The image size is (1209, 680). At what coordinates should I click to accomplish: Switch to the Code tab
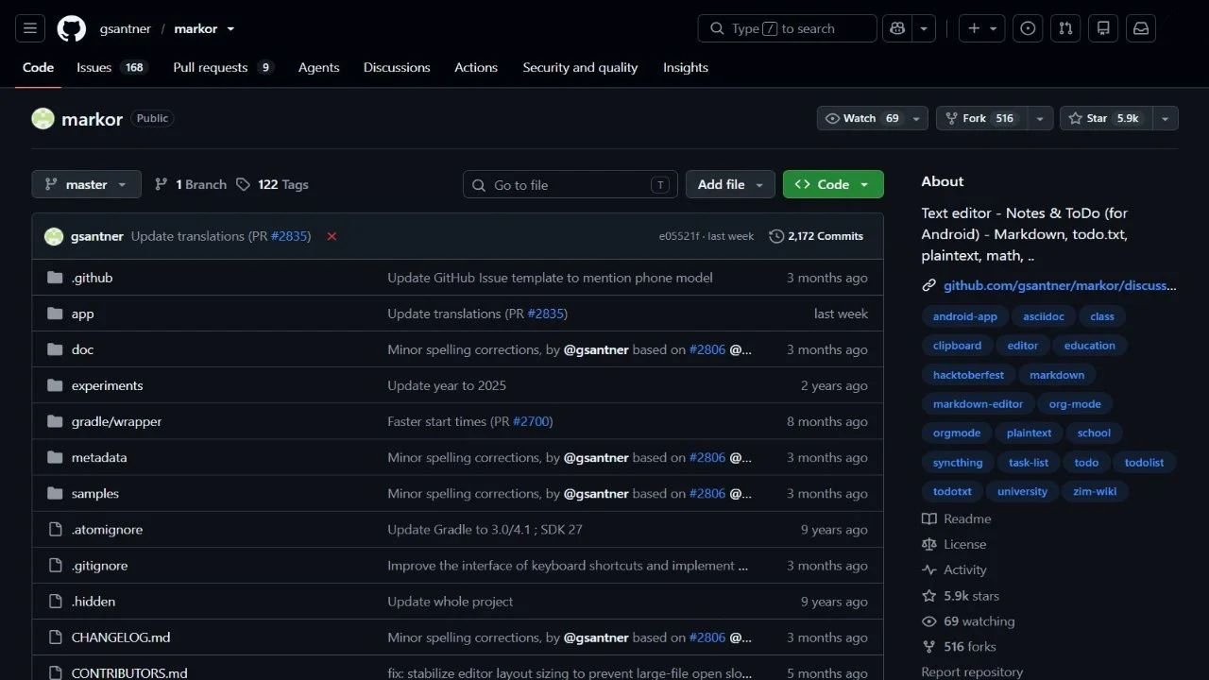pos(38,67)
